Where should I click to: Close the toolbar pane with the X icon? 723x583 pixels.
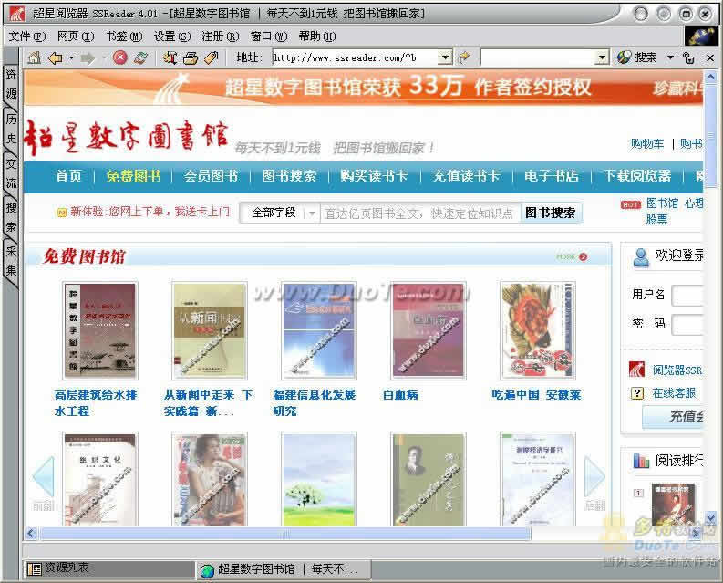tap(710, 58)
